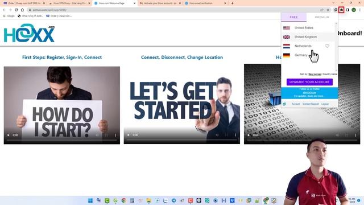
Task: Open the FREE servers tab
Action: pyautogui.click(x=293, y=18)
